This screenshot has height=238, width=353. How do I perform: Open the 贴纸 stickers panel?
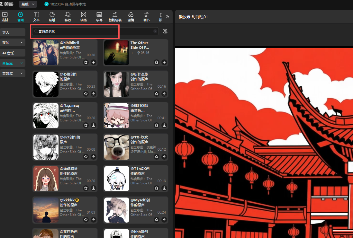(x=52, y=17)
